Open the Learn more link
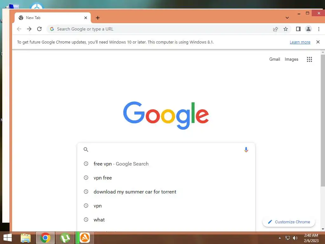325x244 pixels. coord(300,42)
